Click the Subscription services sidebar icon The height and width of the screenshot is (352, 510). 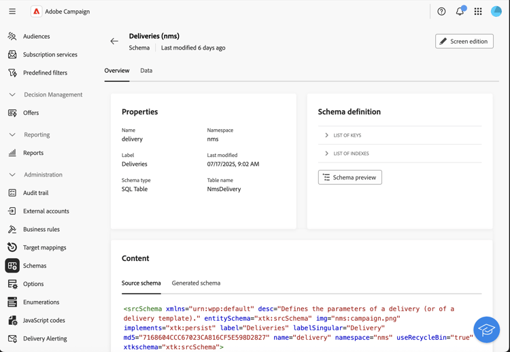[x=12, y=54]
